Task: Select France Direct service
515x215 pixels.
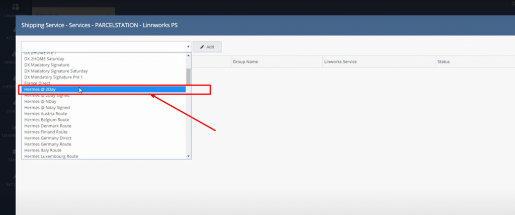Action: coord(104,83)
